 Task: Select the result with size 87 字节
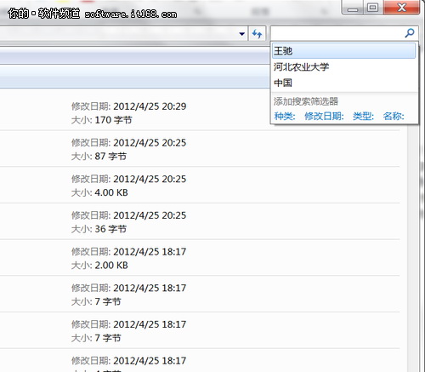point(200,149)
